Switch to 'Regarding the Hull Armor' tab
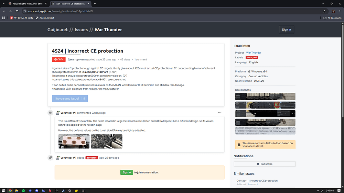This screenshot has height=193, width=344. click(x=28, y=3)
